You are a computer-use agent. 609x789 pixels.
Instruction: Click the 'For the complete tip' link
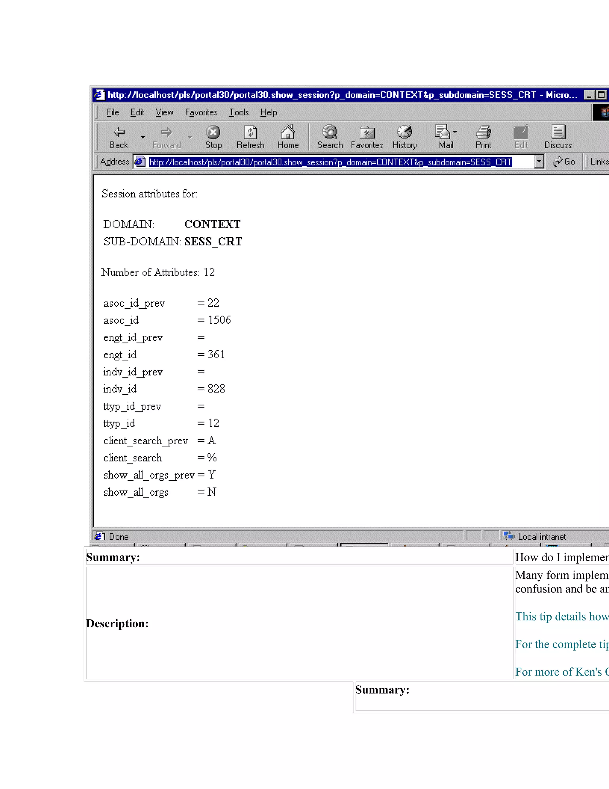(562, 644)
